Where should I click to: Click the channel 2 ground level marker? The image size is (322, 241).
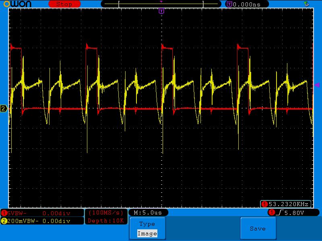click(4, 108)
